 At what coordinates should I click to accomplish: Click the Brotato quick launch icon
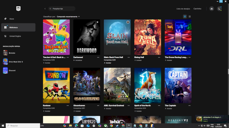point(5,53)
